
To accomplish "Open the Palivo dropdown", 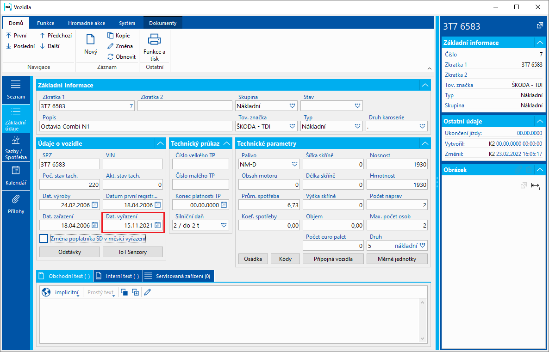I will [294, 164].
